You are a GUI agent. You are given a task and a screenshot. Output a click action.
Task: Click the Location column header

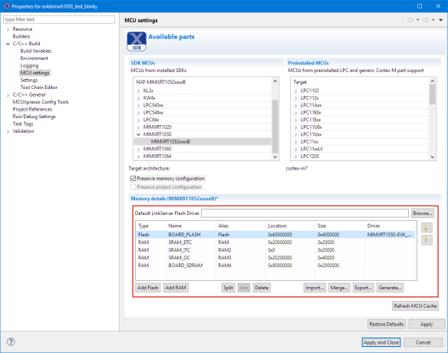pyautogui.click(x=290, y=226)
